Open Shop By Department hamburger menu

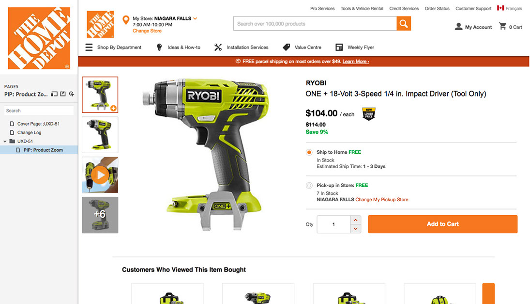[89, 48]
